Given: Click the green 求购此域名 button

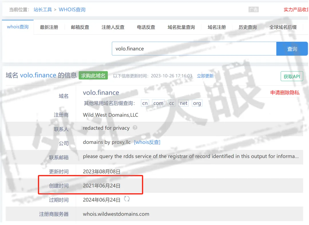Looking at the screenshot, I should tap(93, 75).
